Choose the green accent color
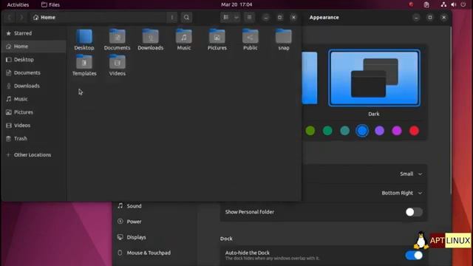Image resolution: width=473 pixels, height=266 pixels. click(327, 131)
